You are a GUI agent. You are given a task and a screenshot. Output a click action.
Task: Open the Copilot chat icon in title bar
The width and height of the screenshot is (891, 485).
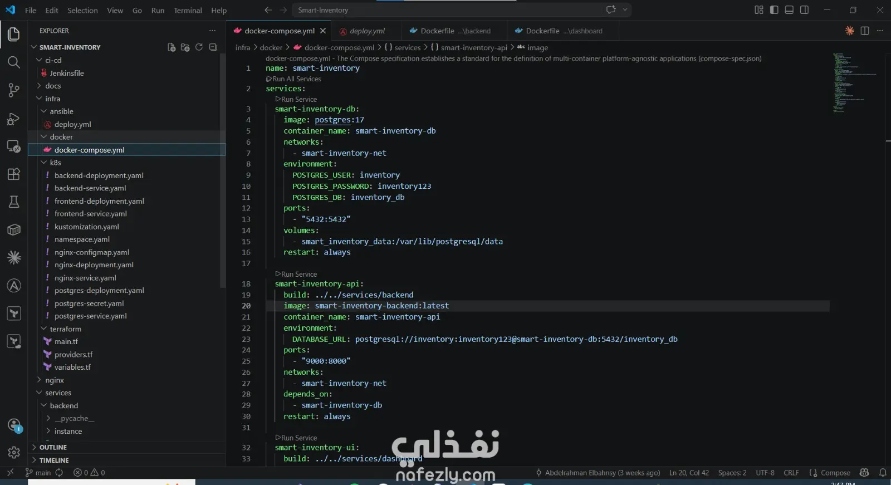611,9
